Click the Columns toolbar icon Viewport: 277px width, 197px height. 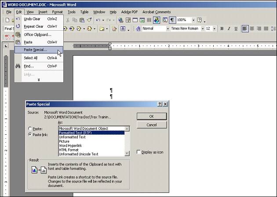pyautogui.click(x=149, y=20)
